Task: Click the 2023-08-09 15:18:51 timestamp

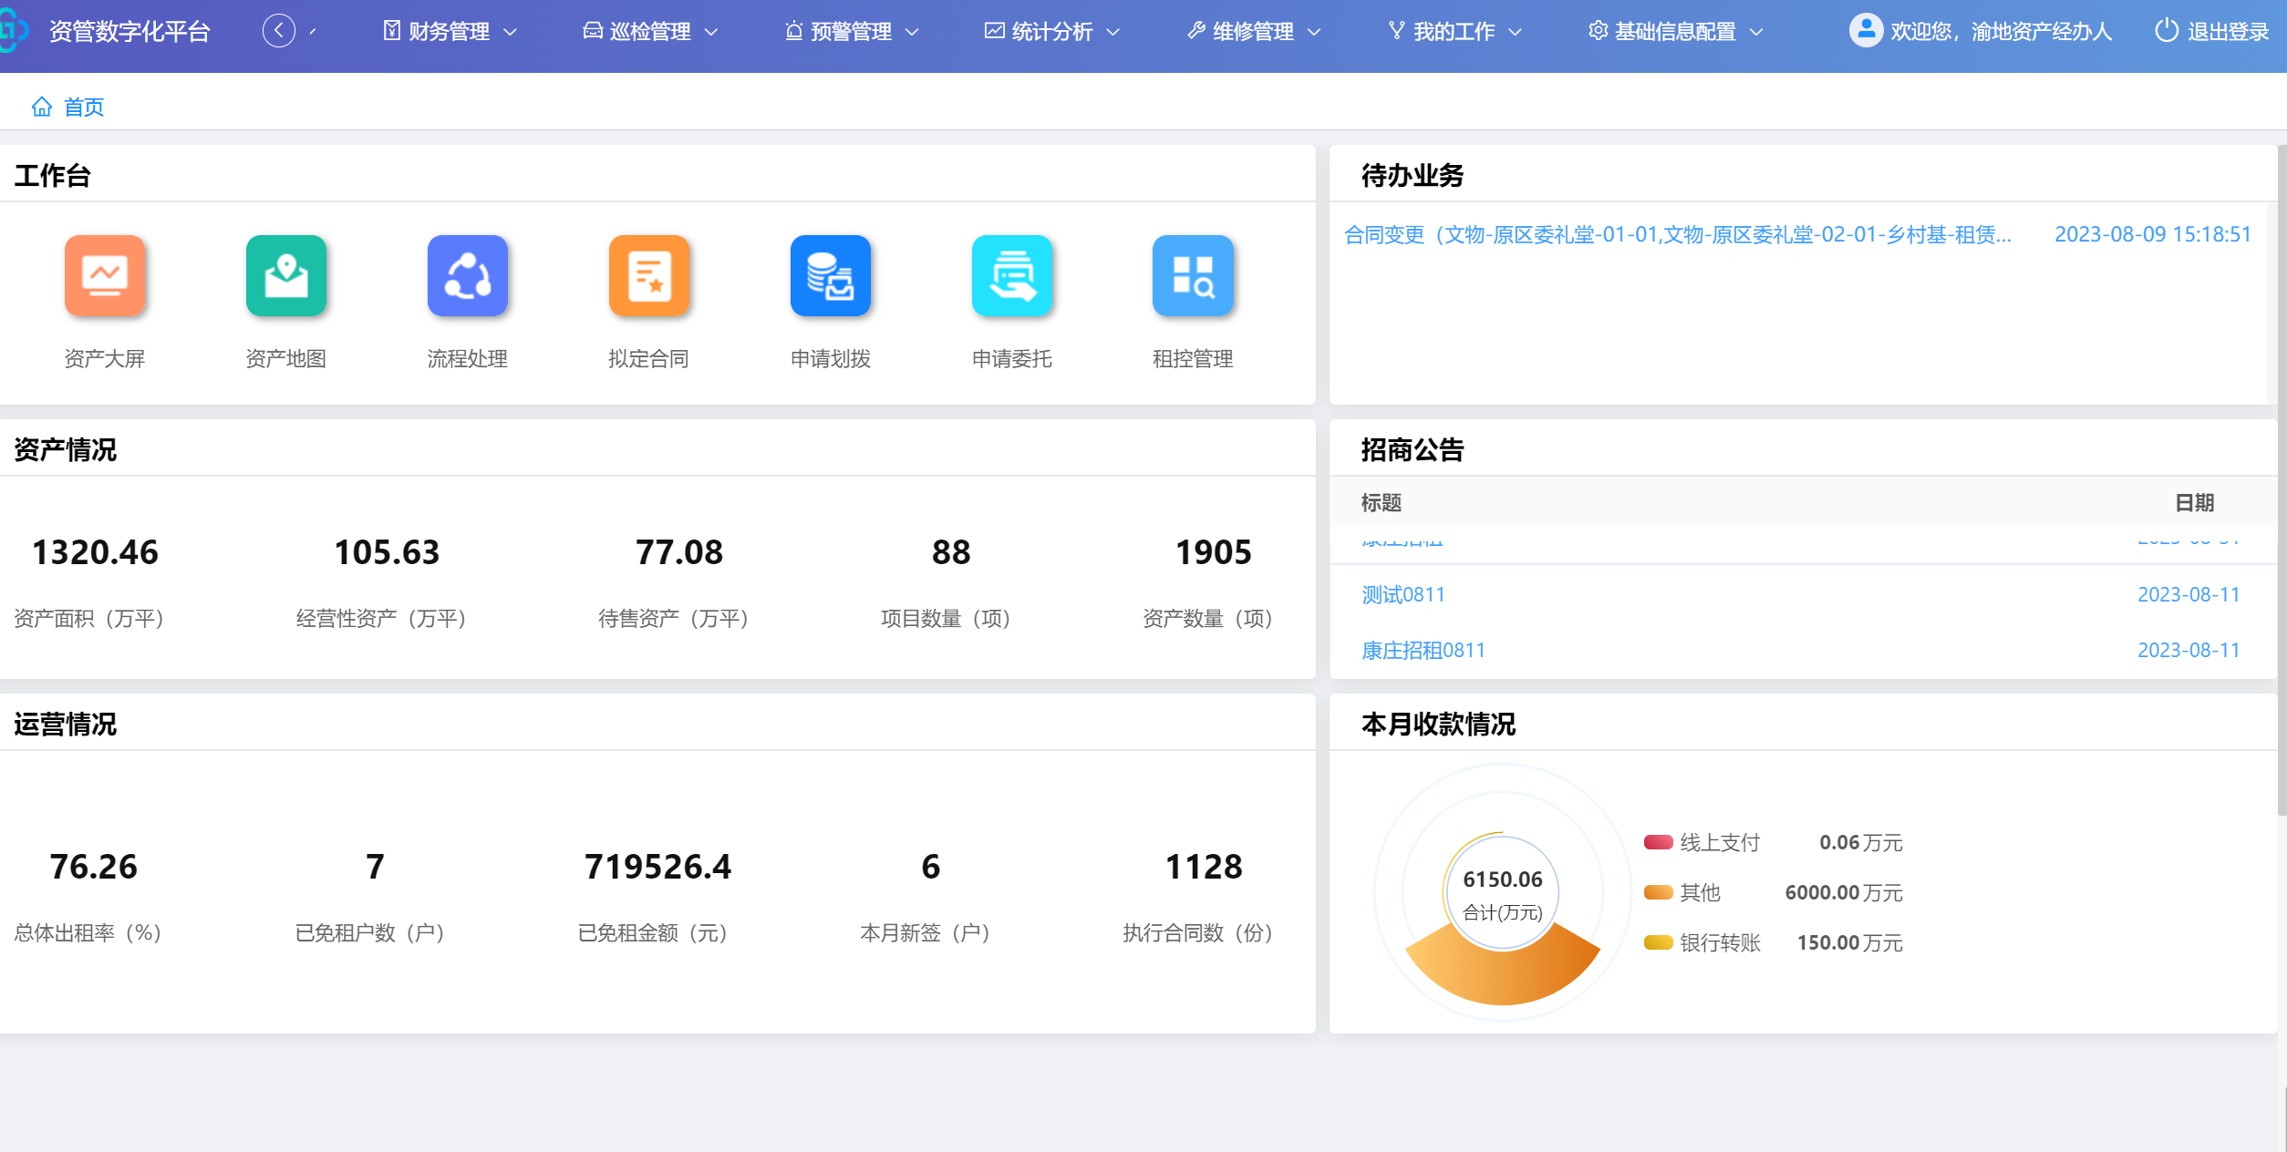Action: point(2153,234)
